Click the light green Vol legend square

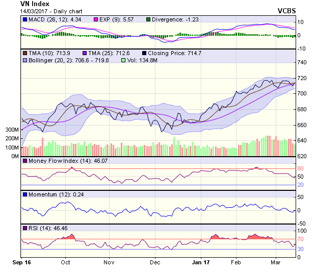pyautogui.click(x=123, y=60)
